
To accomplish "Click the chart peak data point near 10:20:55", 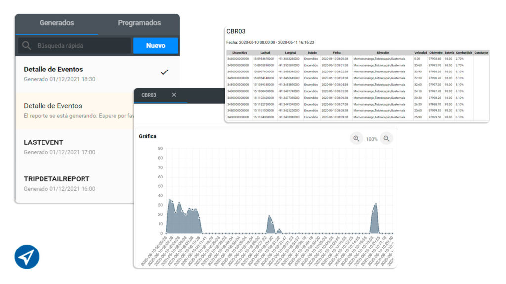I will point(376,204).
